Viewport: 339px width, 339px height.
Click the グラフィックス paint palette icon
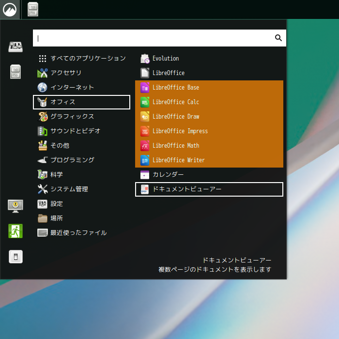43,117
